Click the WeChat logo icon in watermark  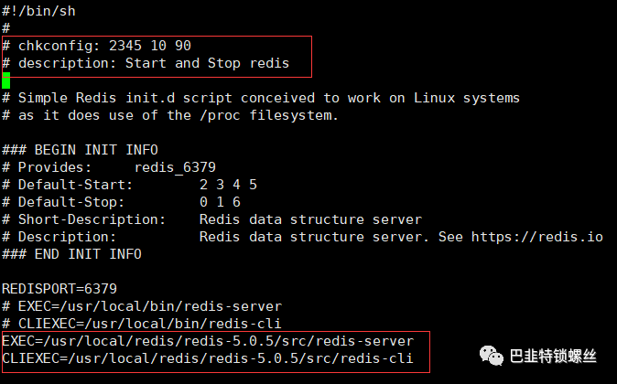(x=491, y=356)
